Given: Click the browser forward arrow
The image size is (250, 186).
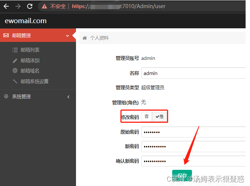Looking at the screenshot, I should click(18, 6).
